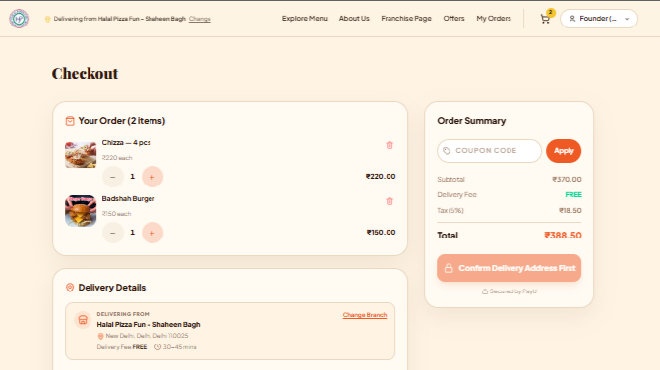Screen dimensions: 660x370
Task: Open Franchise Page
Action: point(406,19)
